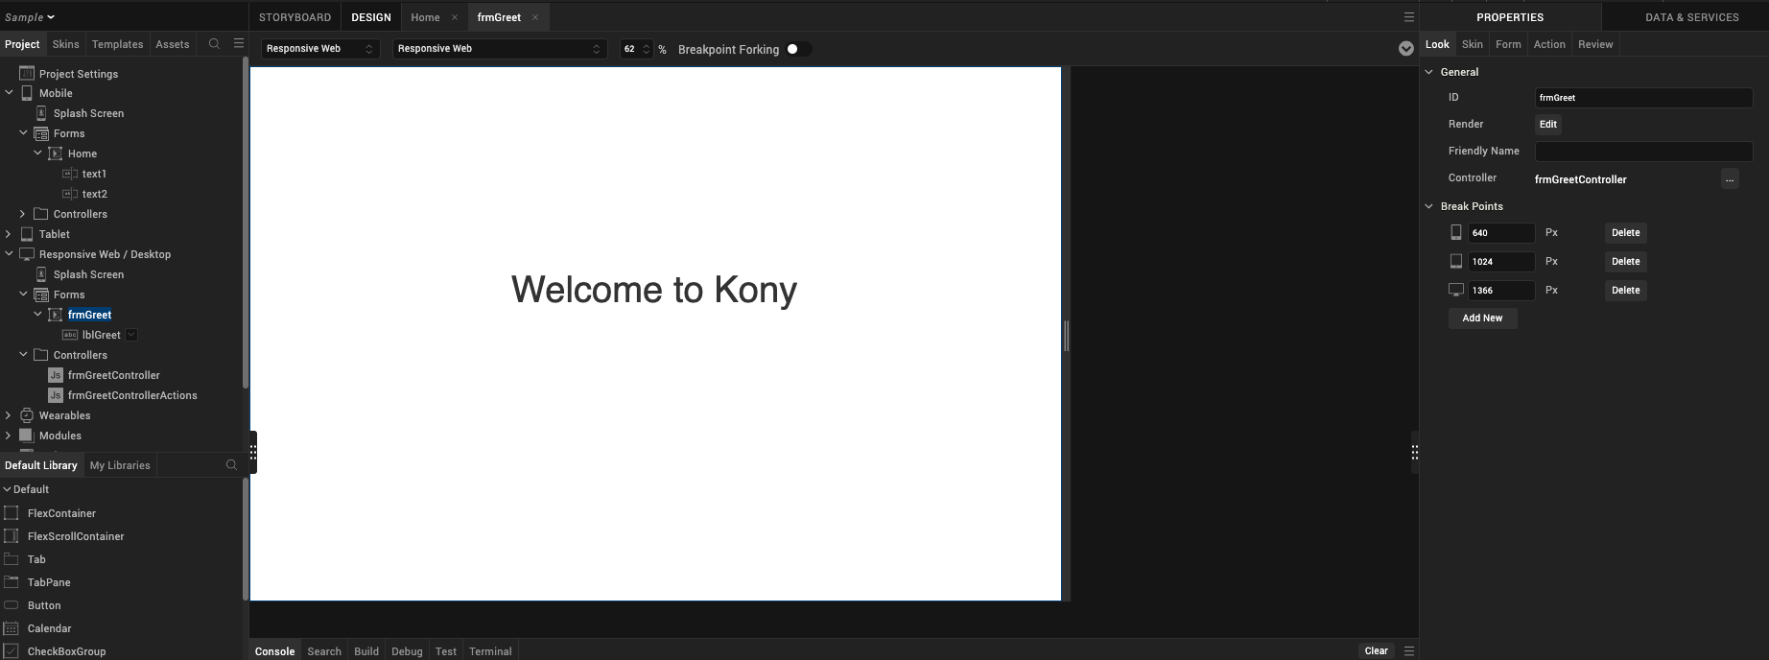Screen dimensions: 1769x660
Task: Open the project panel hamburger menu
Action: 239,44
